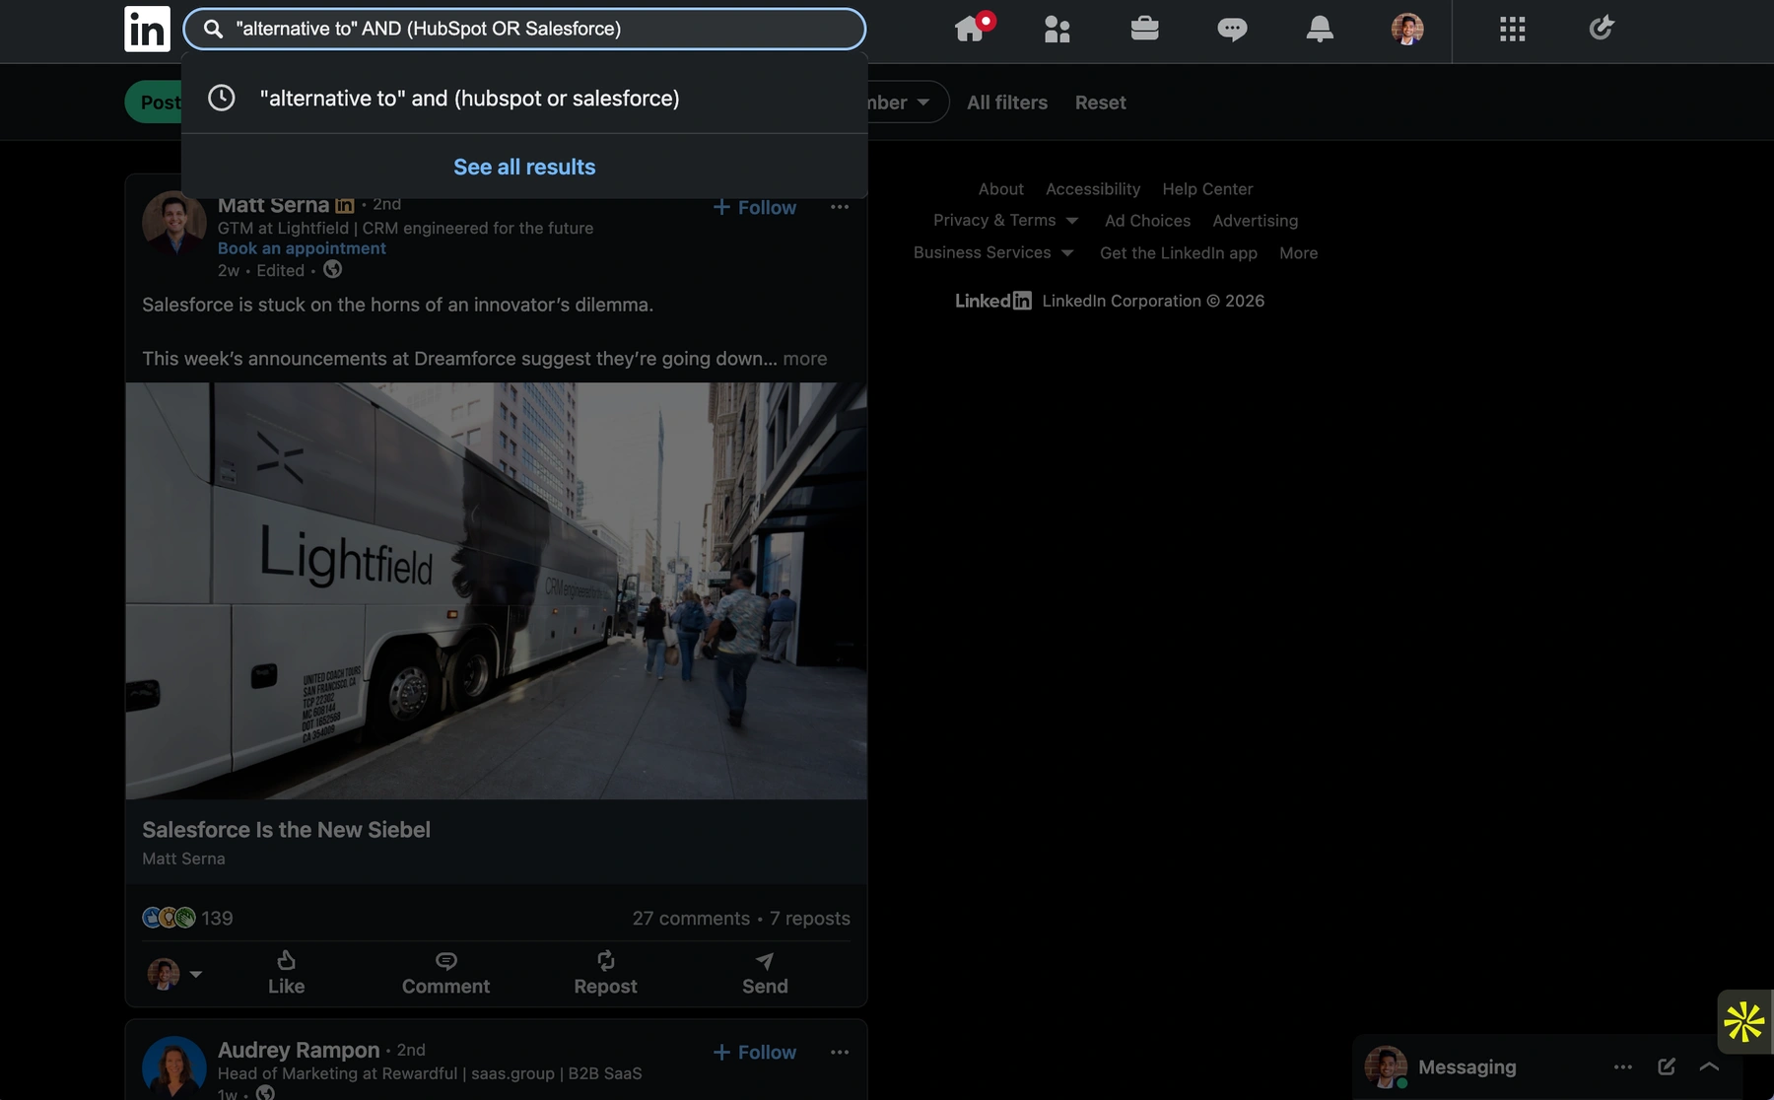Viewport: 1774px width, 1100px height.
Task: Follow Audrey Rampon
Action: pos(755,1053)
